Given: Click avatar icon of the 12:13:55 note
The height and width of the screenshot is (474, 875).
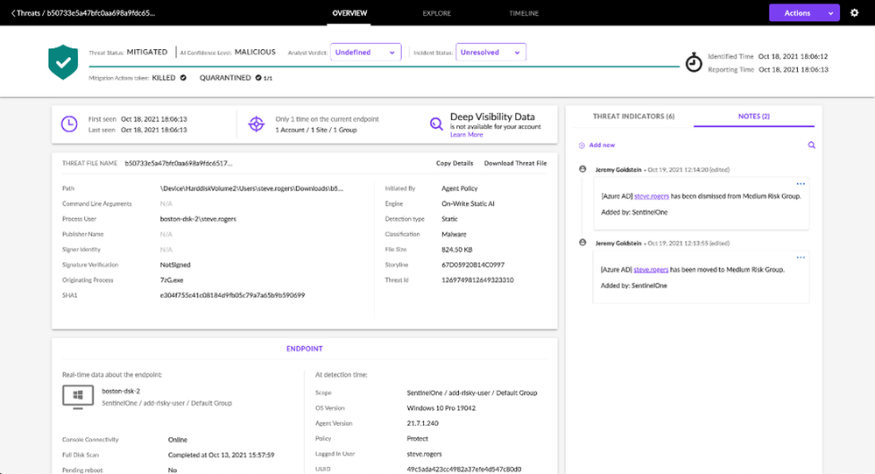Looking at the screenshot, I should point(582,243).
